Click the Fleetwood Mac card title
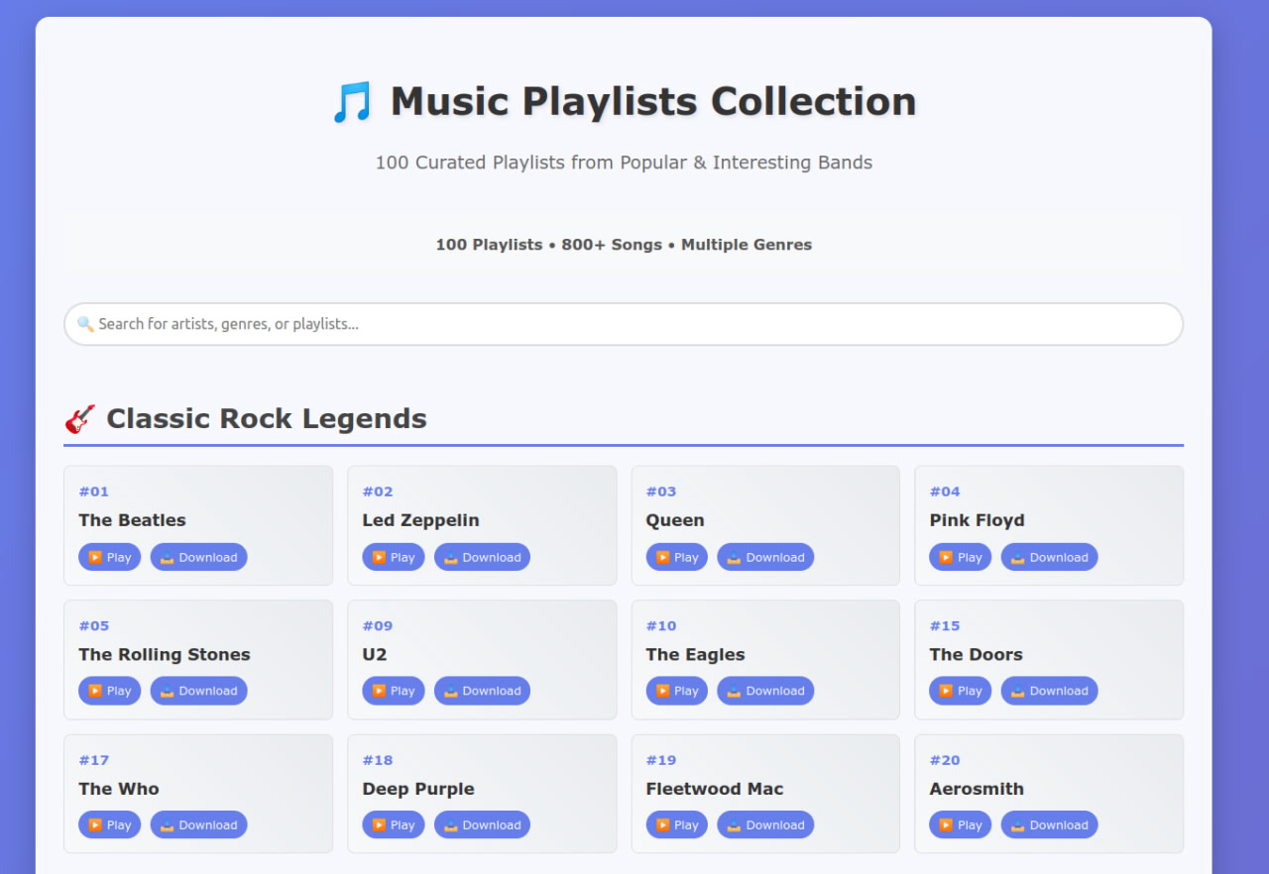Screen dimensions: 1269x874 tap(715, 789)
